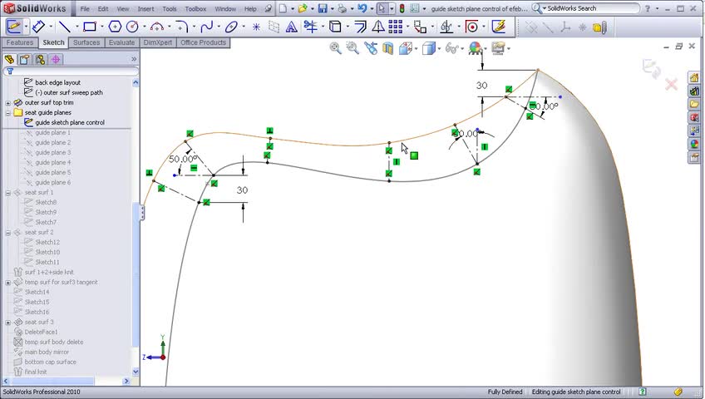Open the Edit Appearance dropdown
This screenshot has height=399, width=705.
[486, 48]
